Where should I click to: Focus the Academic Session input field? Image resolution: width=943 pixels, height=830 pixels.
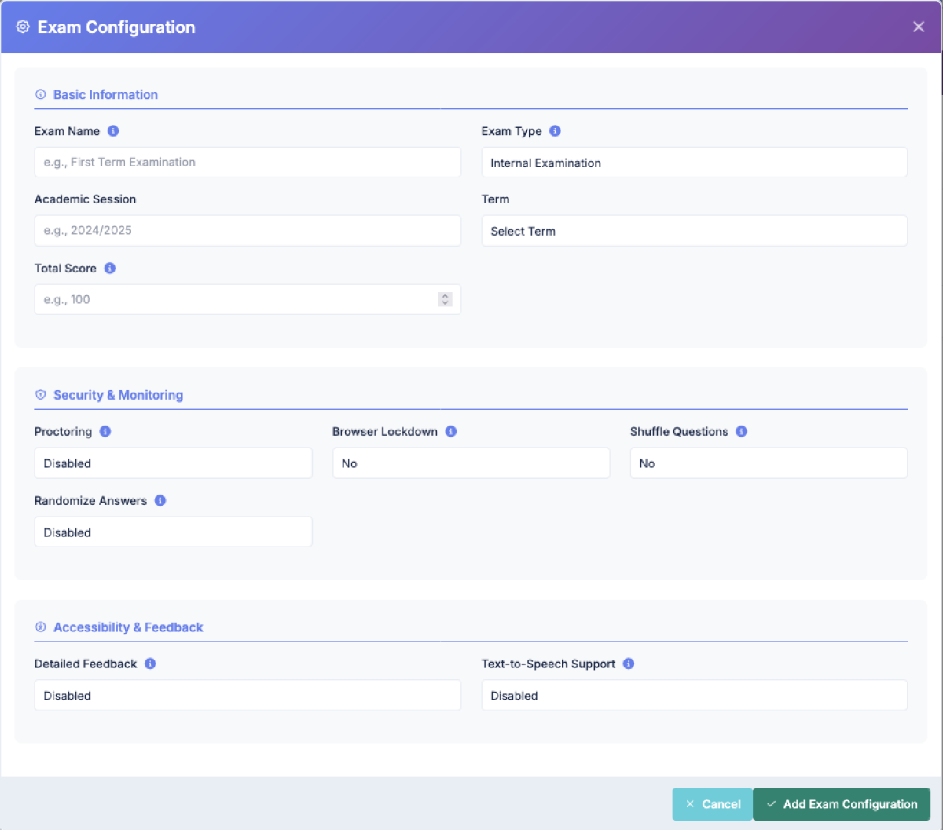(x=248, y=231)
